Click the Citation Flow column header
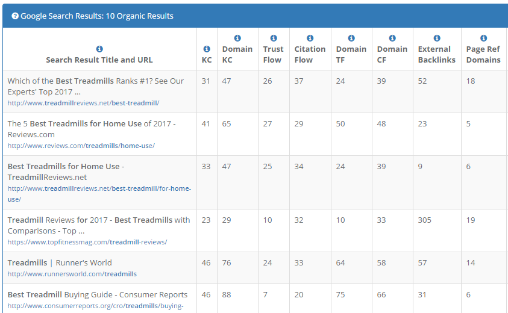Image resolution: width=508 pixels, height=313 pixels. click(x=310, y=54)
